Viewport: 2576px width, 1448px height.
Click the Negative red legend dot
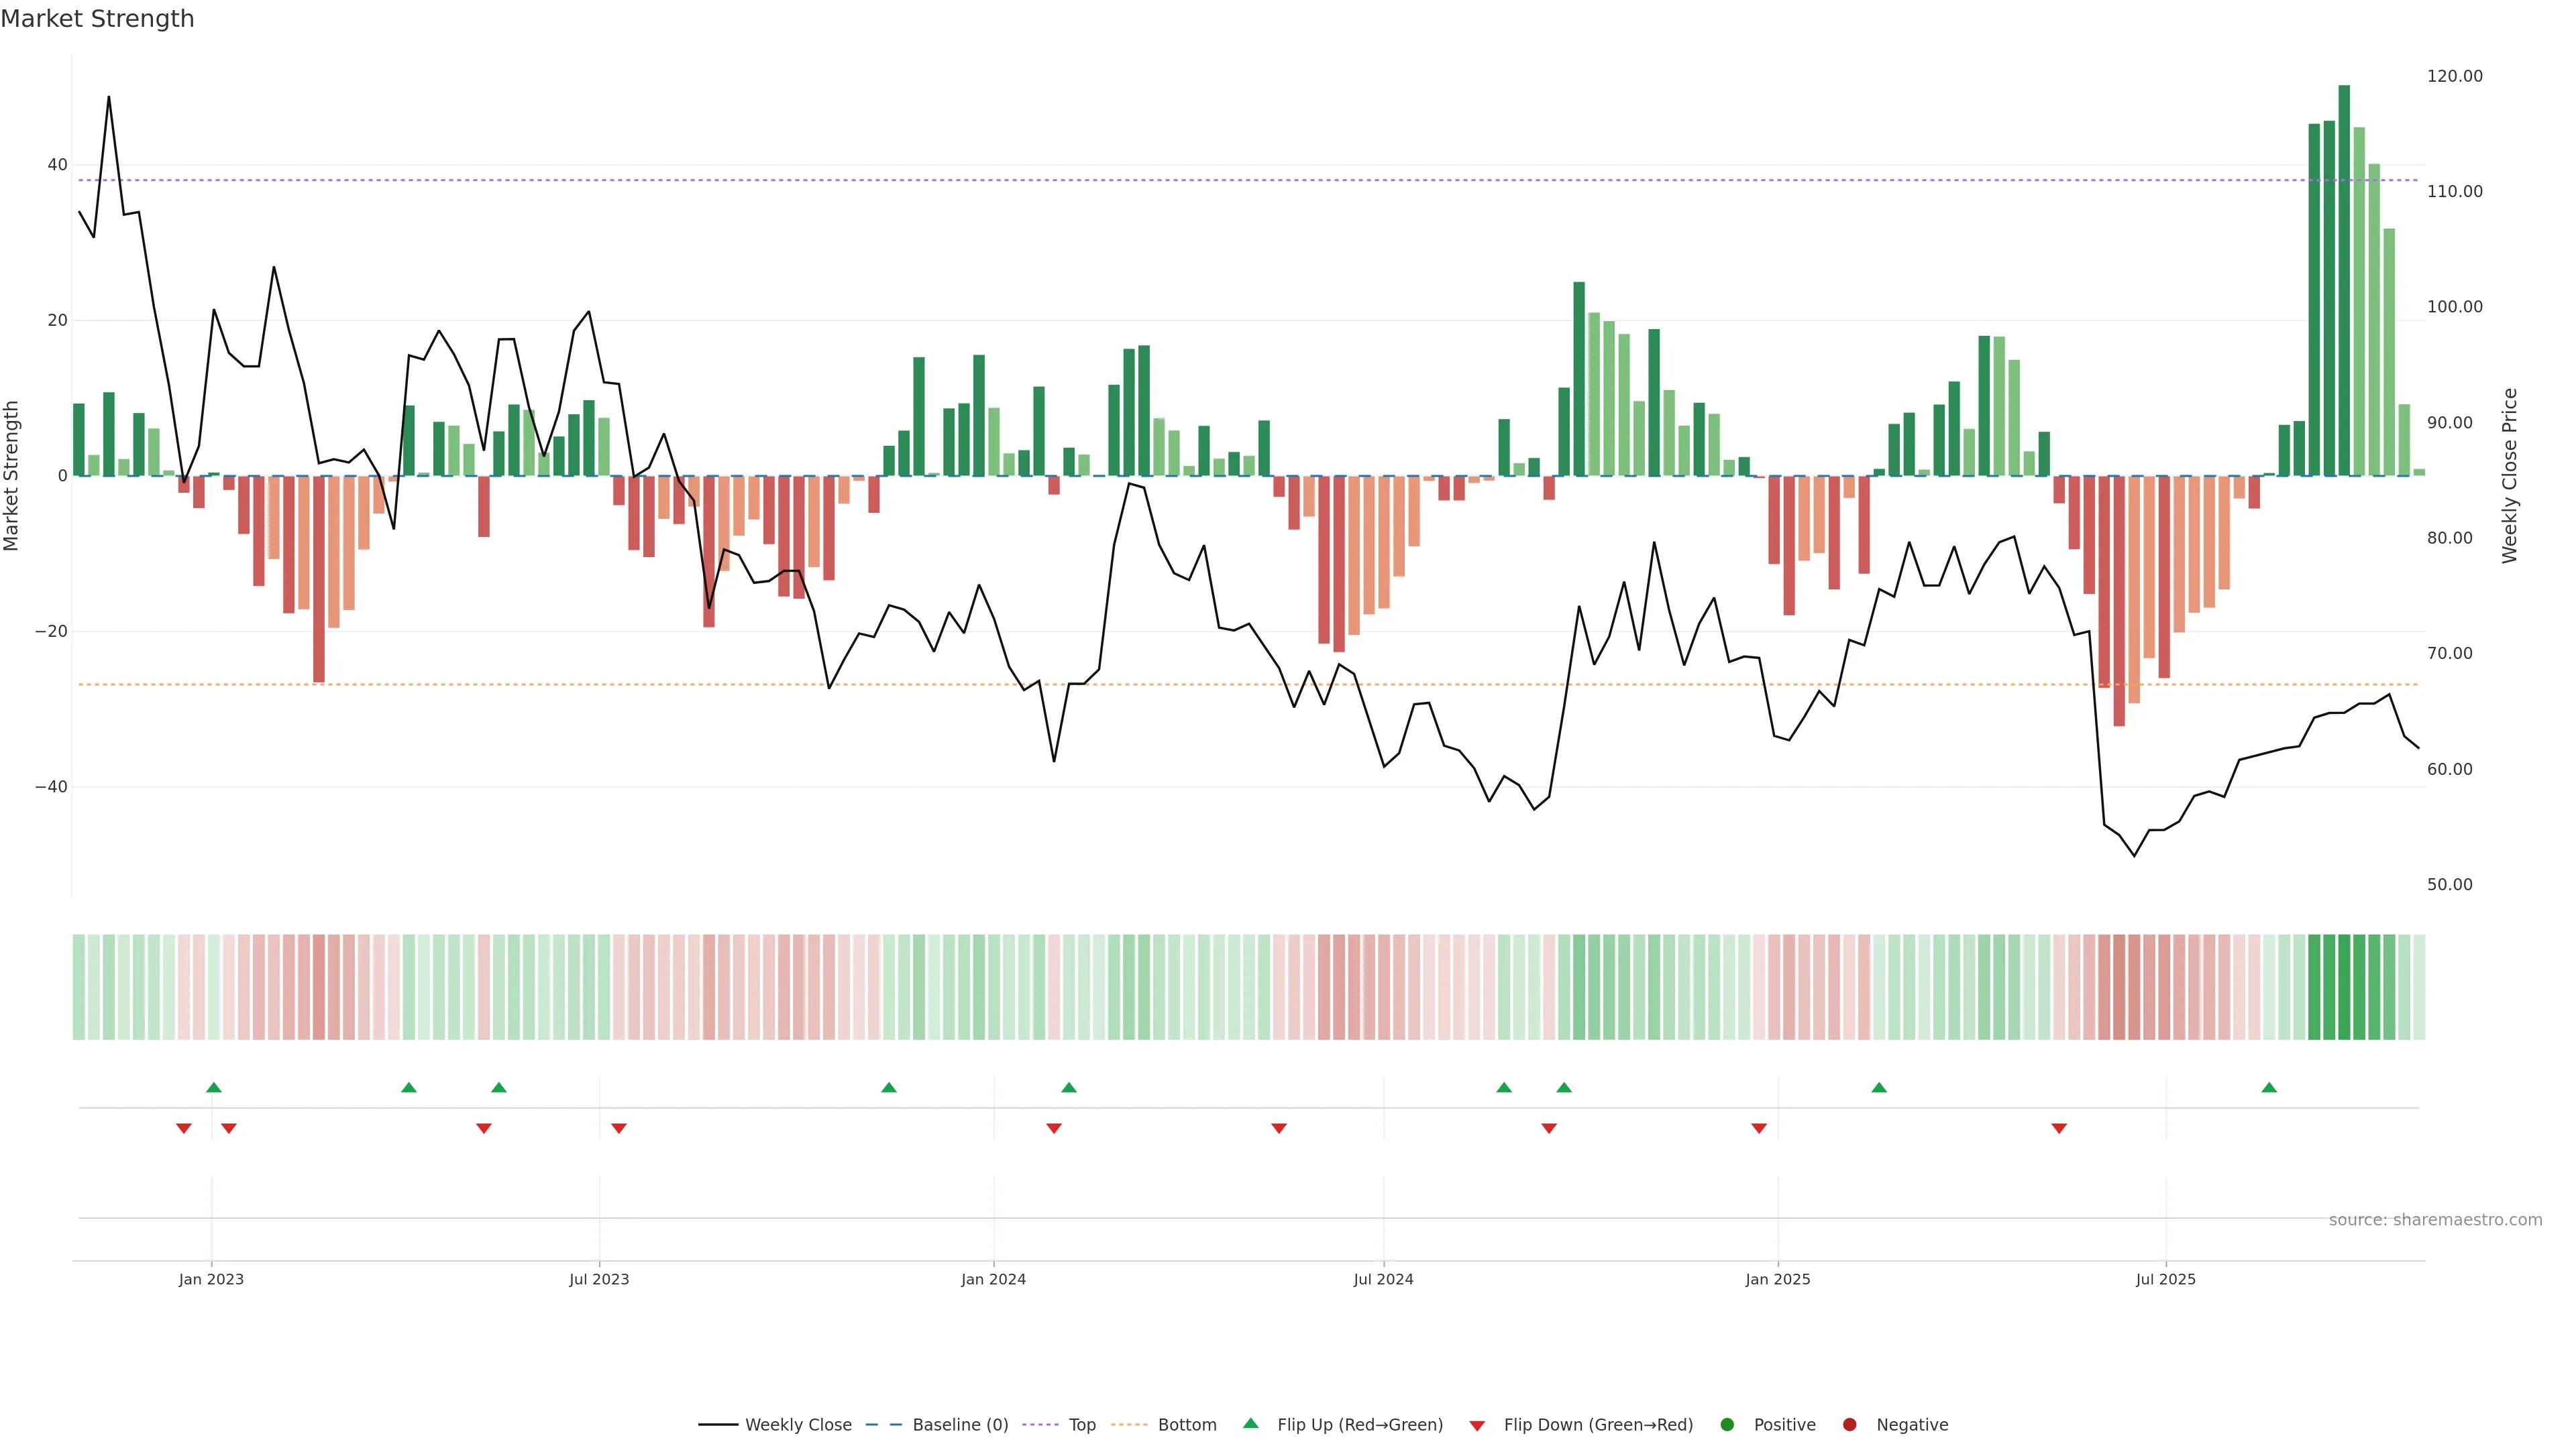tap(1849, 1425)
